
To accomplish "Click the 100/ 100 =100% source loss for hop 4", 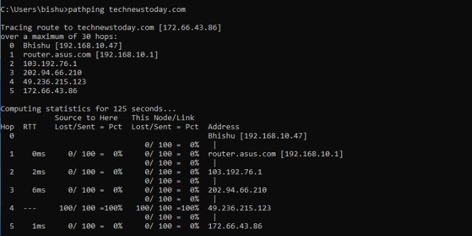I will (x=91, y=208).
